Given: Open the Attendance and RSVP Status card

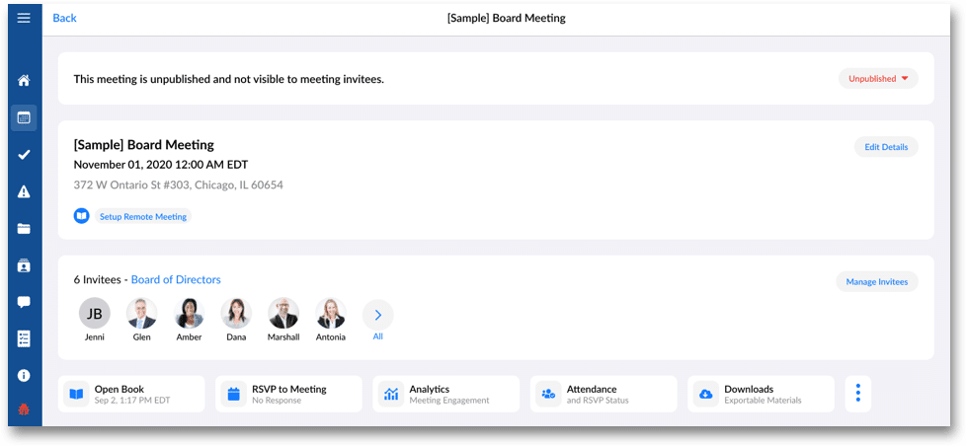Looking at the screenshot, I should click(x=604, y=394).
